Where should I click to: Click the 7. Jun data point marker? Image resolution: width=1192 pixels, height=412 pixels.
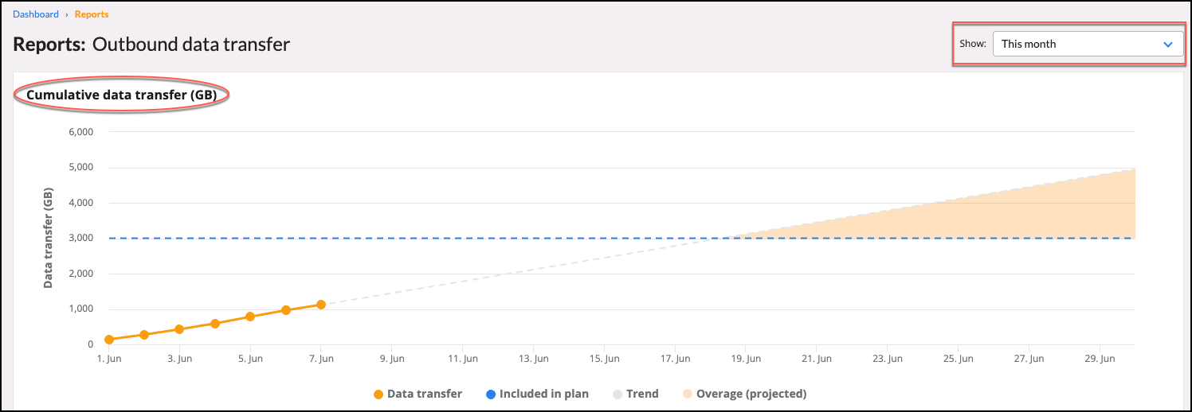321,305
